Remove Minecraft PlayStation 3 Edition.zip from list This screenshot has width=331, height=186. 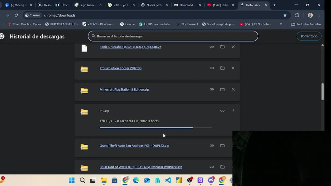point(233,89)
